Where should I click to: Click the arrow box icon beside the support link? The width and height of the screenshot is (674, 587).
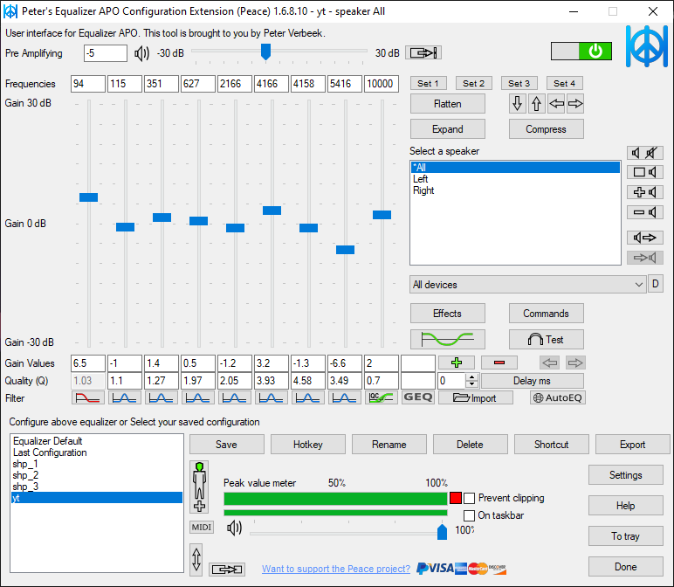tap(227, 570)
